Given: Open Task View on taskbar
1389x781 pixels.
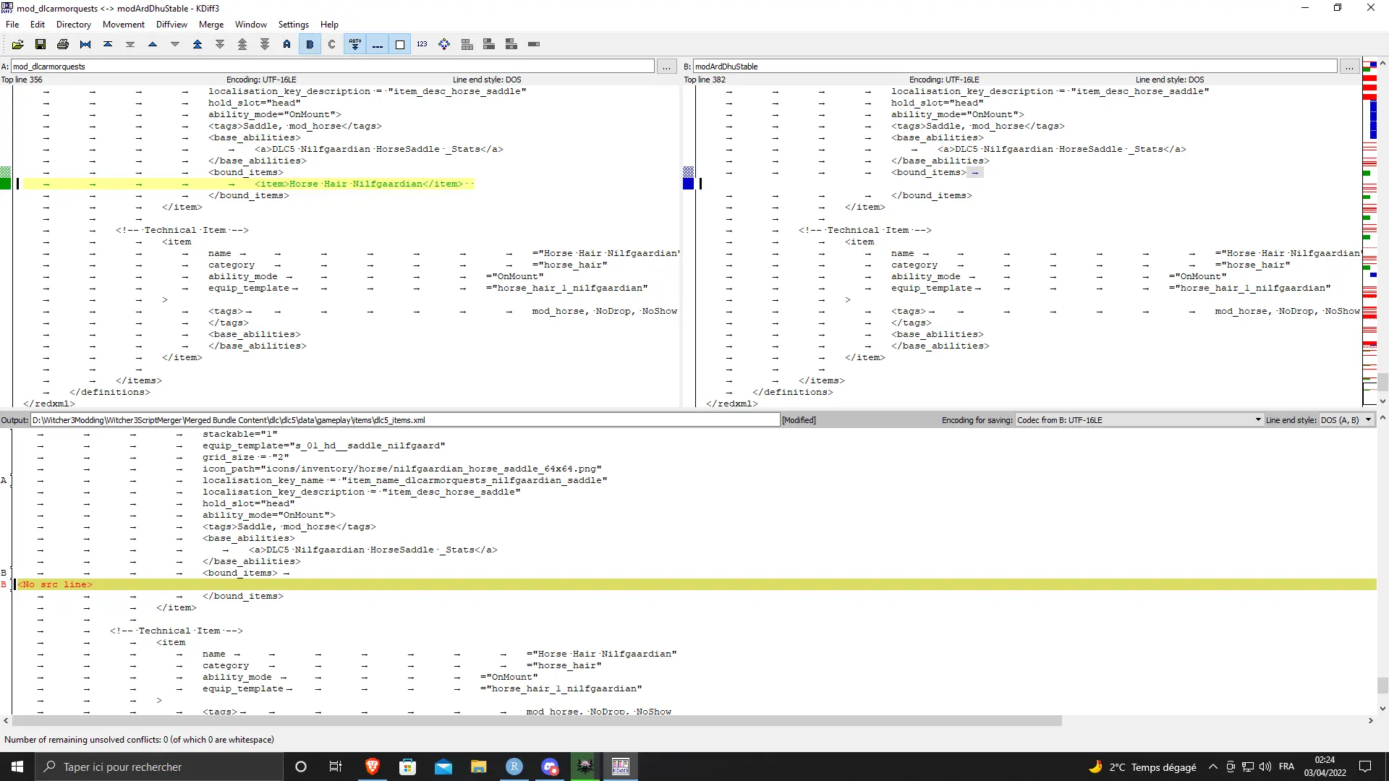Looking at the screenshot, I should (335, 767).
